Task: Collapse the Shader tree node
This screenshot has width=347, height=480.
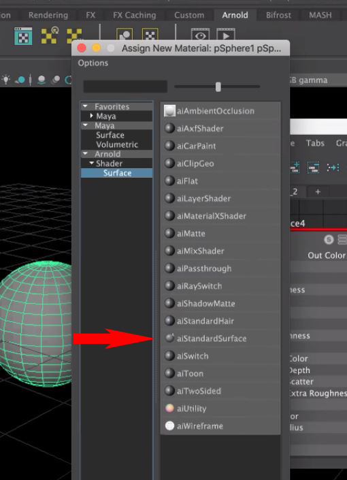Action: [x=91, y=163]
